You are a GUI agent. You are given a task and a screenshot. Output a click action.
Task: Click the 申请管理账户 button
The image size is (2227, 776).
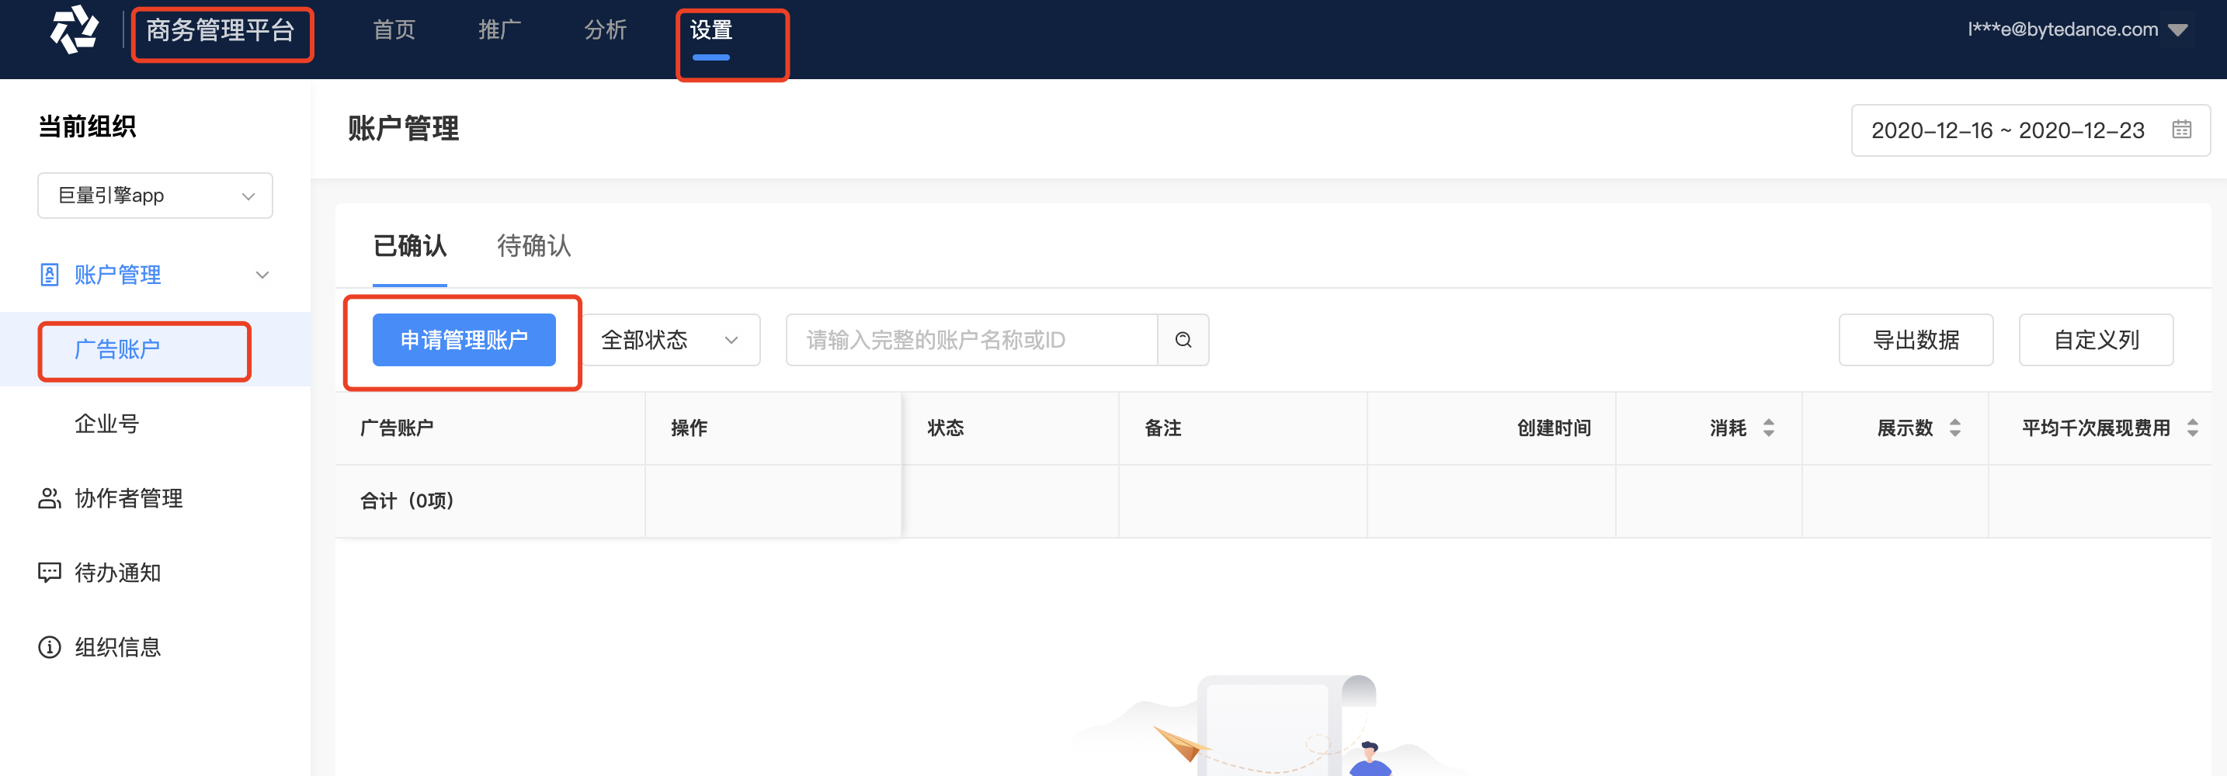click(464, 341)
